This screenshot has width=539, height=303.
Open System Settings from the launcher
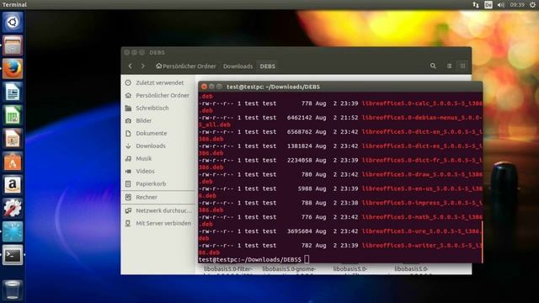click(13, 209)
